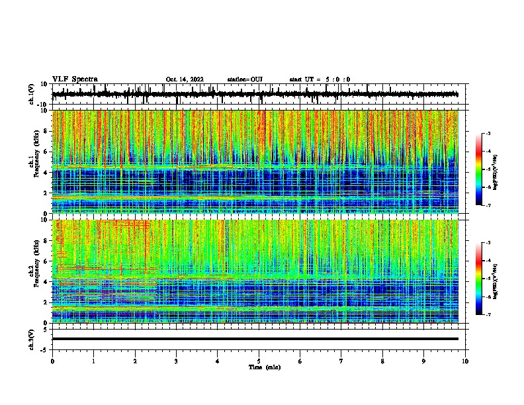Image resolution: width=524 pixels, height=405 pixels.
Task: Click the time axis tick label "1"
Action: coord(94,361)
